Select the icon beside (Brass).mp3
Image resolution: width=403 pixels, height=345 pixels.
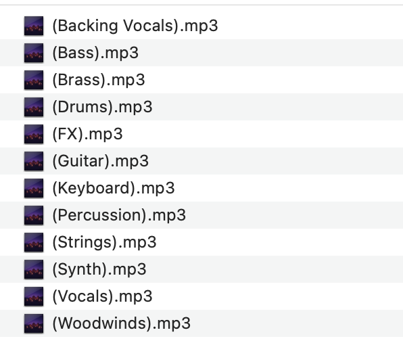(x=34, y=80)
